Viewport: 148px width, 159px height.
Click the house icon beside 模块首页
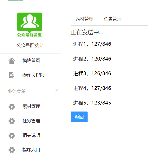point(12,61)
